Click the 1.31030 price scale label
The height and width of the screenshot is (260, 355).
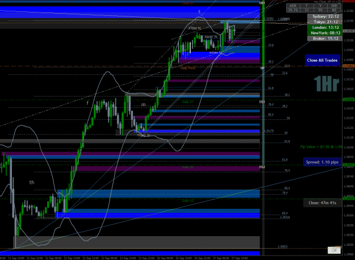pos(349,147)
